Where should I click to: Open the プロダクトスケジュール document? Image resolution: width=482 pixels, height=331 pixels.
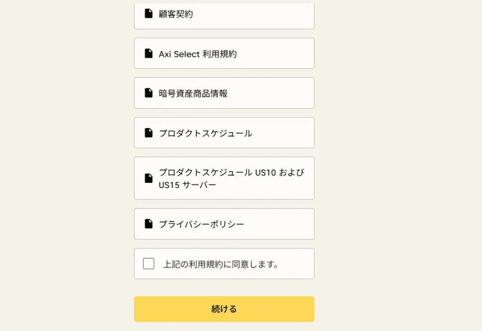click(224, 133)
